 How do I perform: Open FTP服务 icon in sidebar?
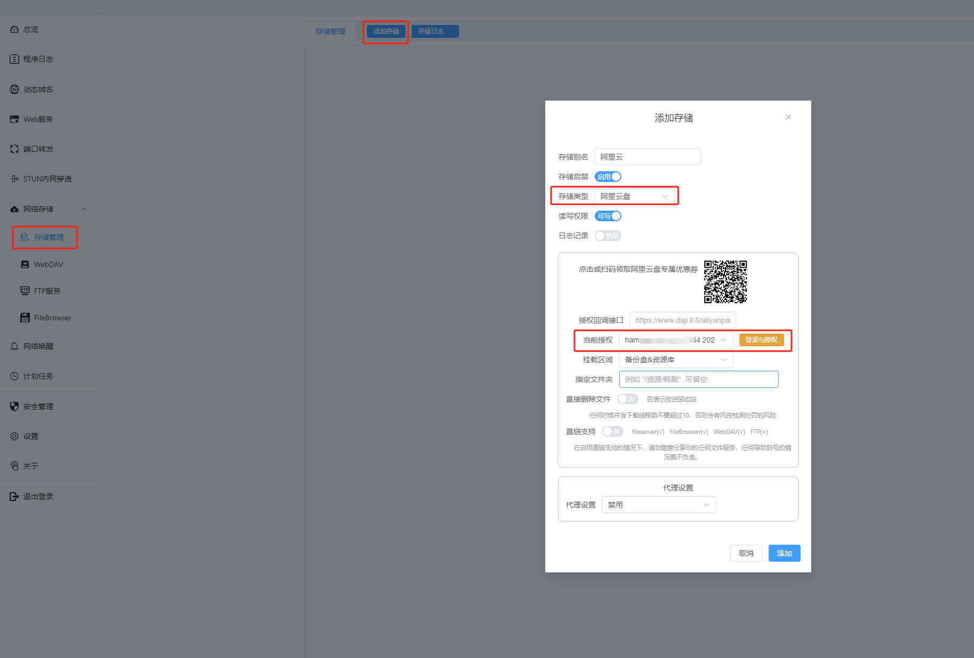tap(25, 291)
